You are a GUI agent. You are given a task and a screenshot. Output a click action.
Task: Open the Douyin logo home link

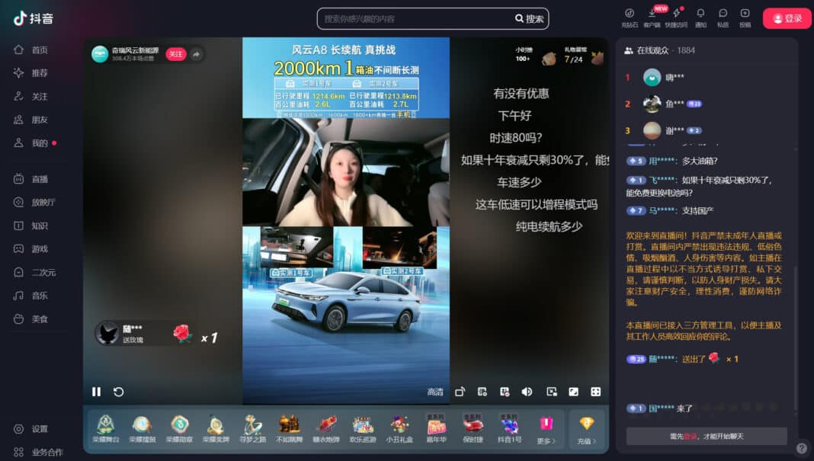[34, 19]
